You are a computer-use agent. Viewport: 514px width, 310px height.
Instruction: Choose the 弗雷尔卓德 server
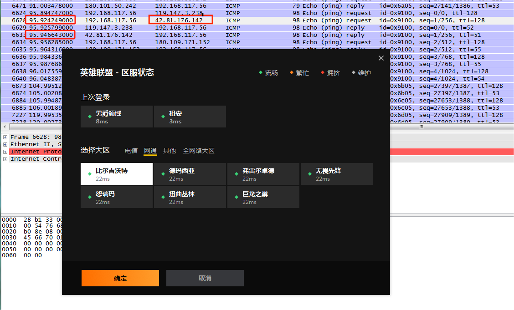(263, 174)
